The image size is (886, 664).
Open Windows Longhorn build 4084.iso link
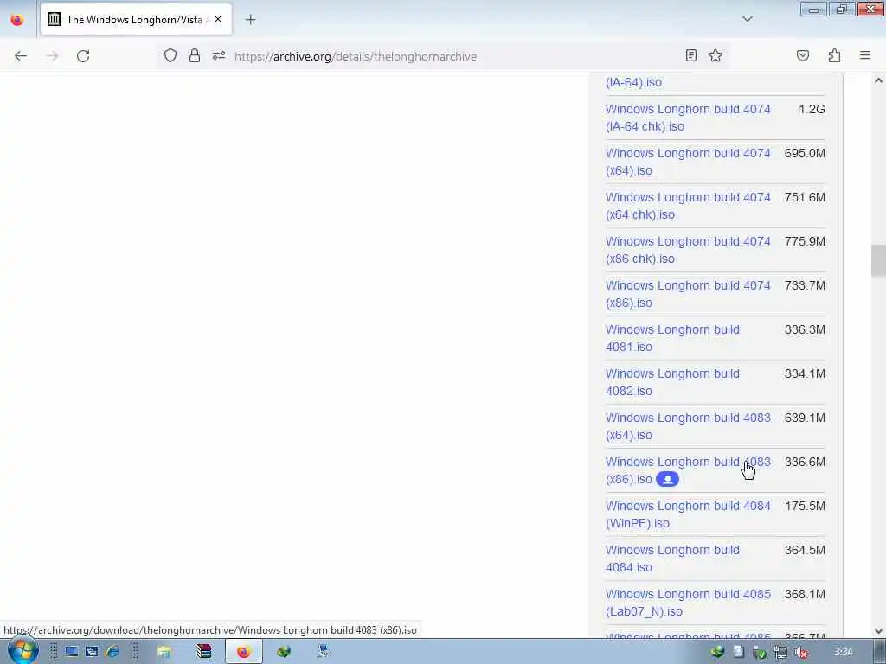[x=672, y=558]
